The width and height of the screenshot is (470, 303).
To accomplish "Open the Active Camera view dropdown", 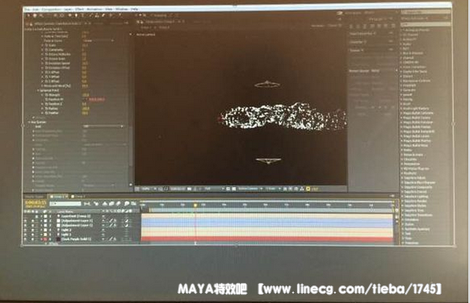I will pyautogui.click(x=250, y=189).
